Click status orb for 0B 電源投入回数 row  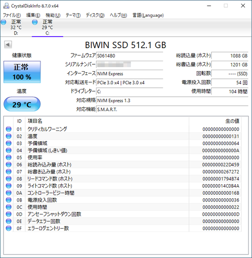8,200
